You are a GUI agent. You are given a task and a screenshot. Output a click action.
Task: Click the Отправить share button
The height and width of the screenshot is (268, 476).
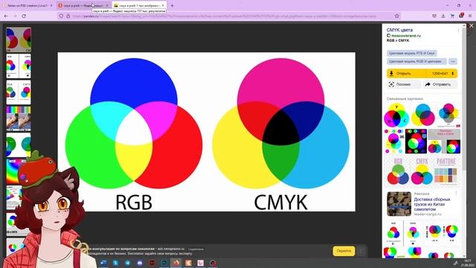click(440, 84)
